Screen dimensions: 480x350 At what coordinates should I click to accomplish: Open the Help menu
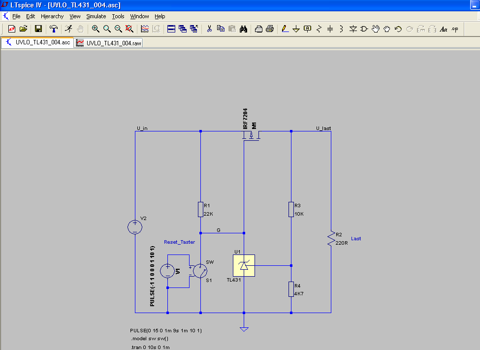[160, 16]
